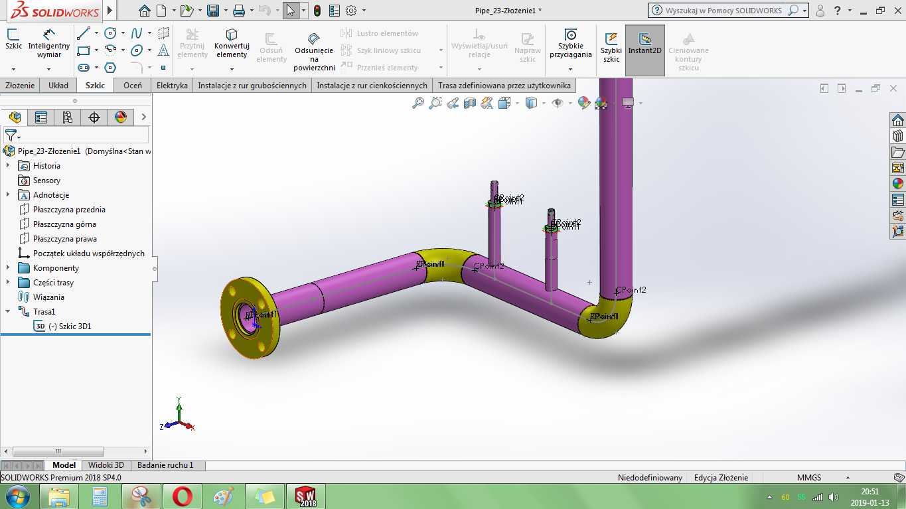
Task: Open the DimXpertManager crosshair tab icon
Action: [x=94, y=117]
